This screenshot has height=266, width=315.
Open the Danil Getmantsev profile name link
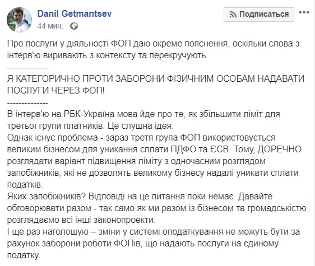click(75, 13)
